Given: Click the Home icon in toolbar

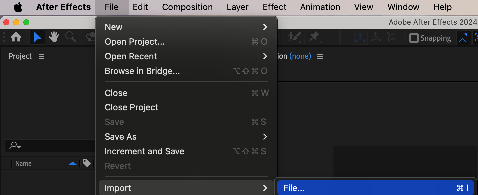Looking at the screenshot, I should tap(16, 37).
